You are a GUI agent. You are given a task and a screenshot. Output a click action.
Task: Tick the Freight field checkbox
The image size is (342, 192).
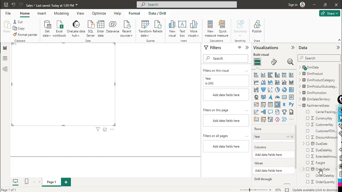click(308, 163)
